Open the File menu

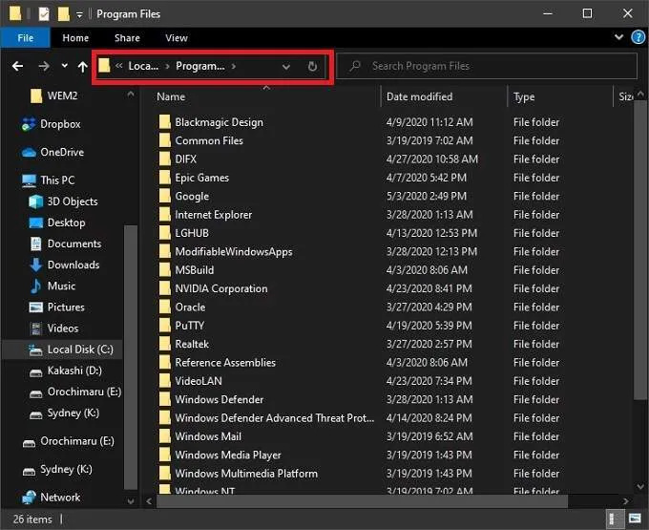[26, 38]
